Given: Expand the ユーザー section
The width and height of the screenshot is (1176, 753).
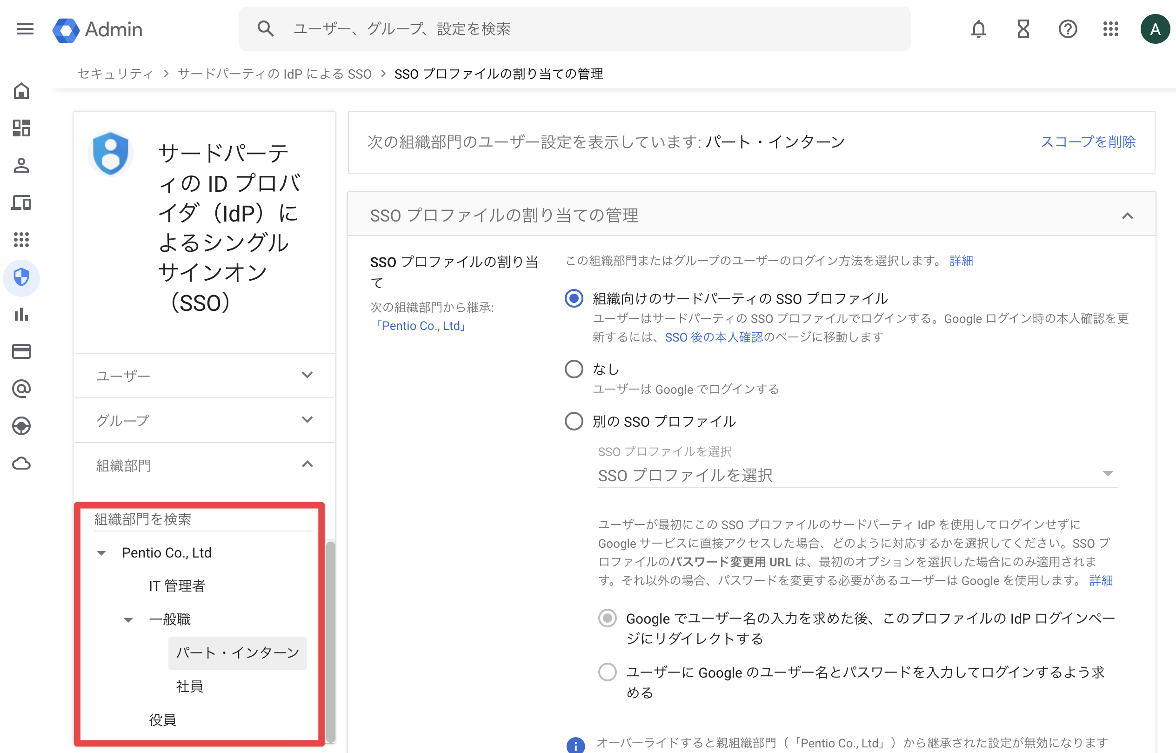Looking at the screenshot, I should click(x=204, y=376).
